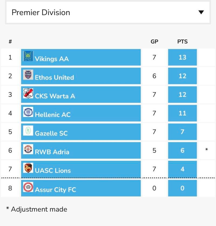Click the GP column header

click(154, 42)
